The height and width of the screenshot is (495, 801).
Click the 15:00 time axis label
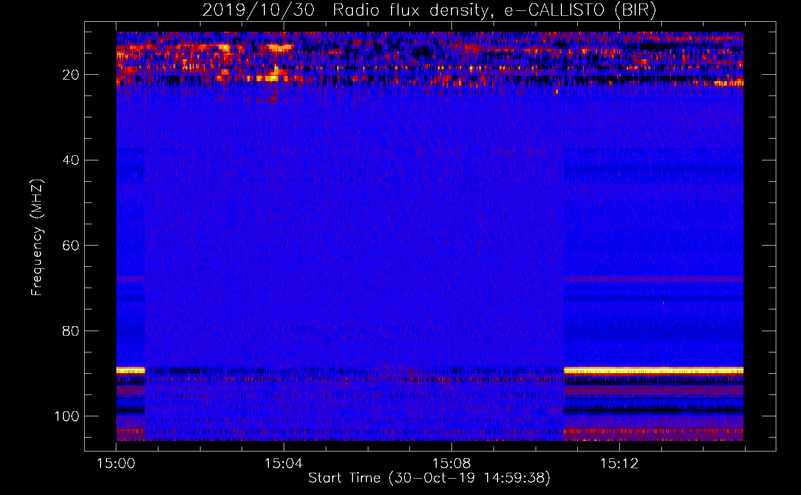pyautogui.click(x=116, y=464)
